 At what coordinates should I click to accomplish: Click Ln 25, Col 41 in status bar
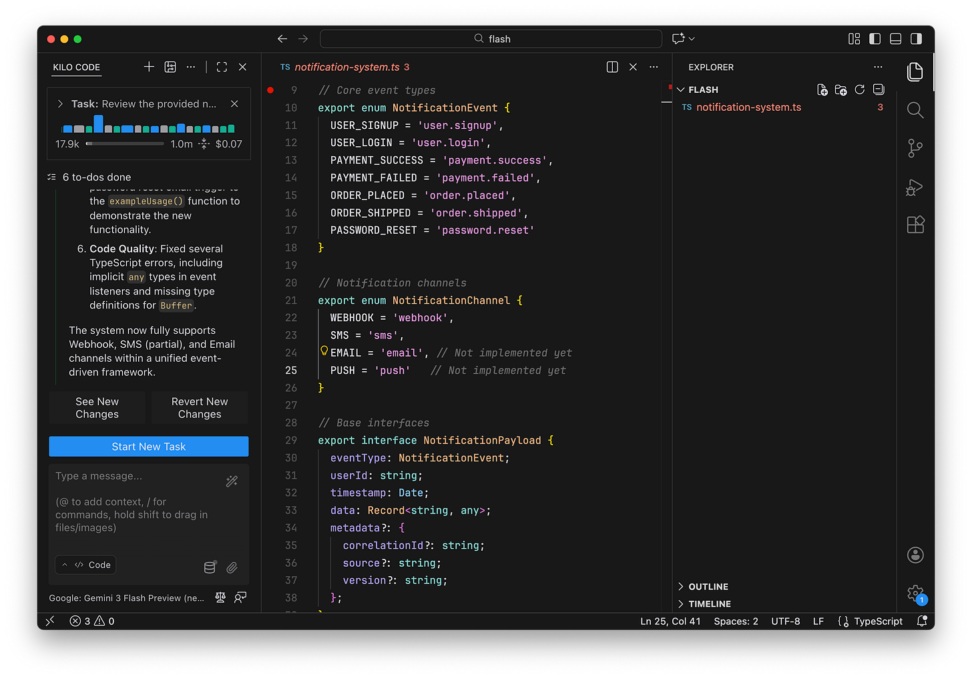tap(670, 621)
